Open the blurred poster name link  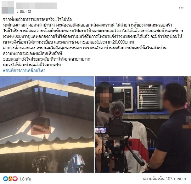coord(37,6)
